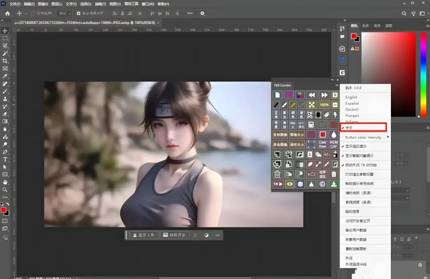430x279 pixels.
Task: Switch to the 渐变 panel tab
Action: click(x=377, y=26)
